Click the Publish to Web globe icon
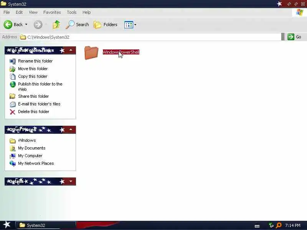The image size is (307, 230). click(13, 84)
